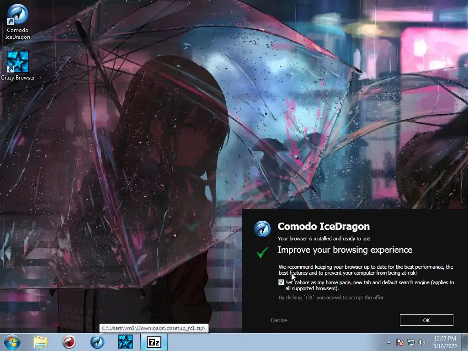
Task: Open the volume speaker tray icon
Action: (x=422, y=342)
